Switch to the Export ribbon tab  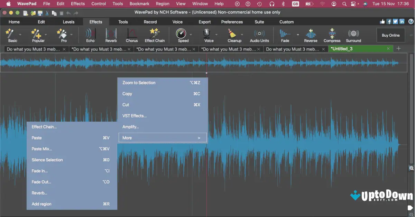(204, 21)
